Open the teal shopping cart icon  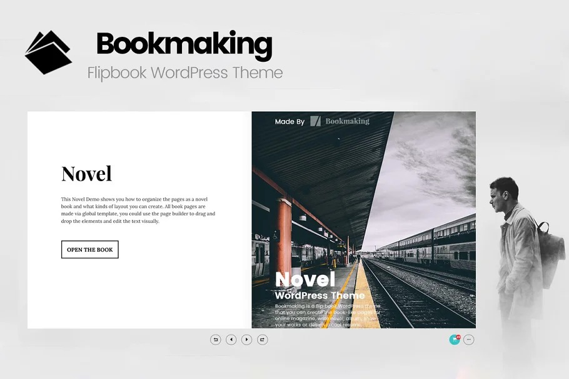[x=454, y=340]
